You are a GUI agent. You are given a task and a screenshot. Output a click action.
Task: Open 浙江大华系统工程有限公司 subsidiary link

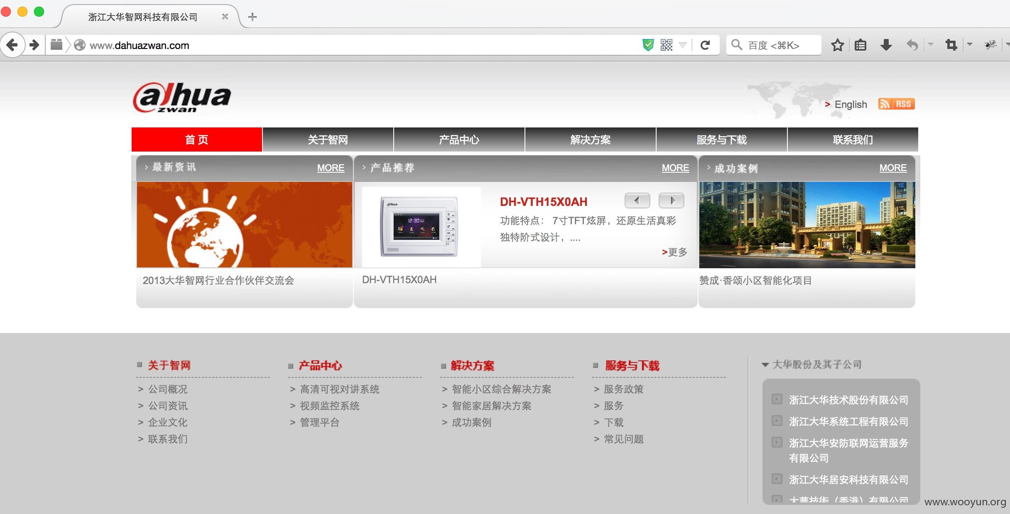(849, 421)
